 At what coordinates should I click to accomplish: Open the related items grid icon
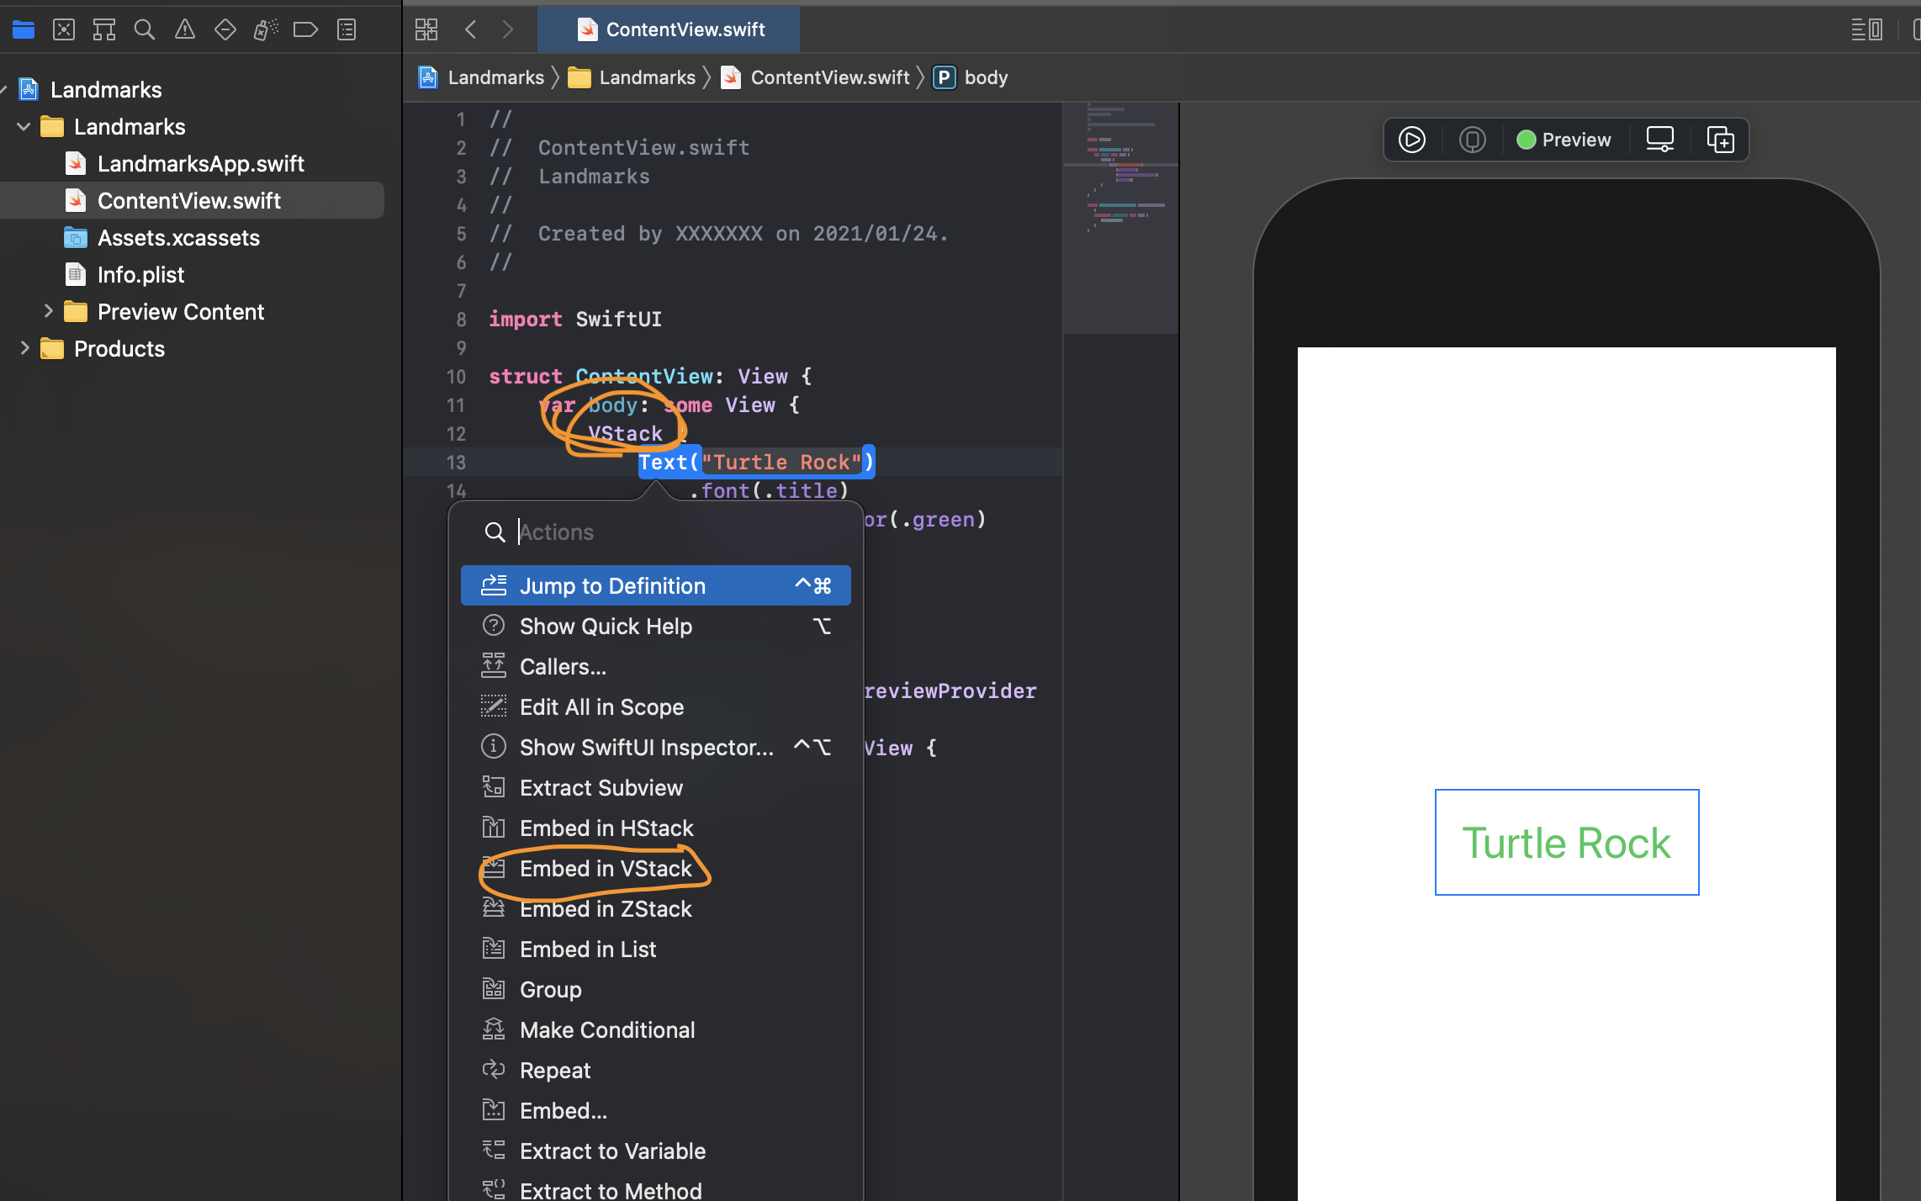pyautogui.click(x=426, y=30)
